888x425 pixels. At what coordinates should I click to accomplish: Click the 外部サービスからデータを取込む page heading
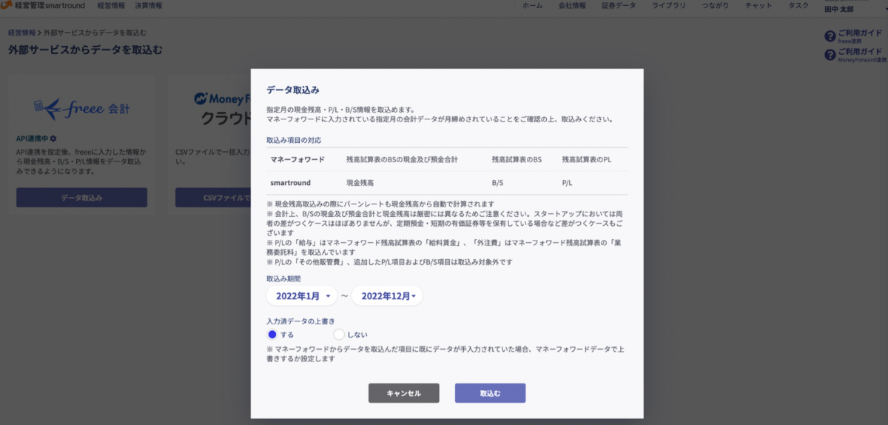coord(85,50)
